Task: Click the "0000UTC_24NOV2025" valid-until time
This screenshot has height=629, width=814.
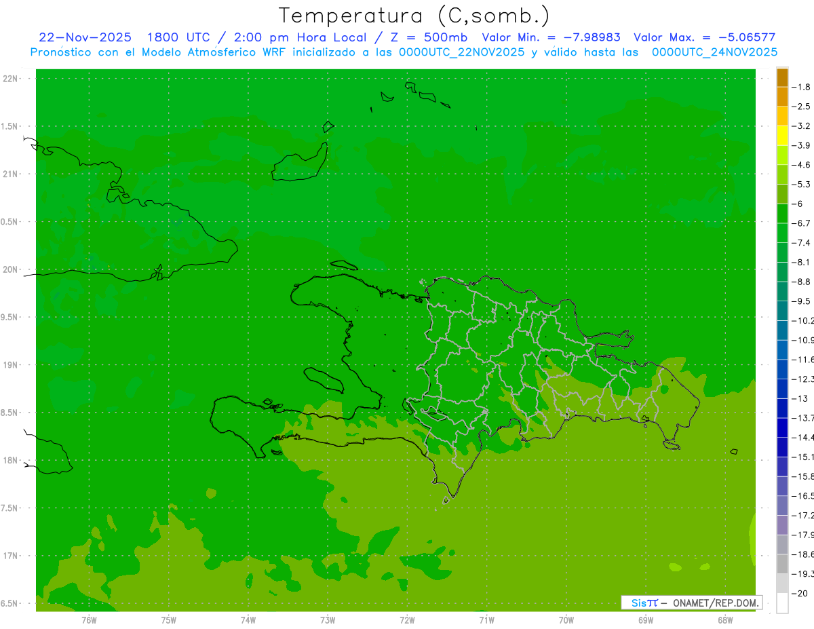Action: point(714,52)
